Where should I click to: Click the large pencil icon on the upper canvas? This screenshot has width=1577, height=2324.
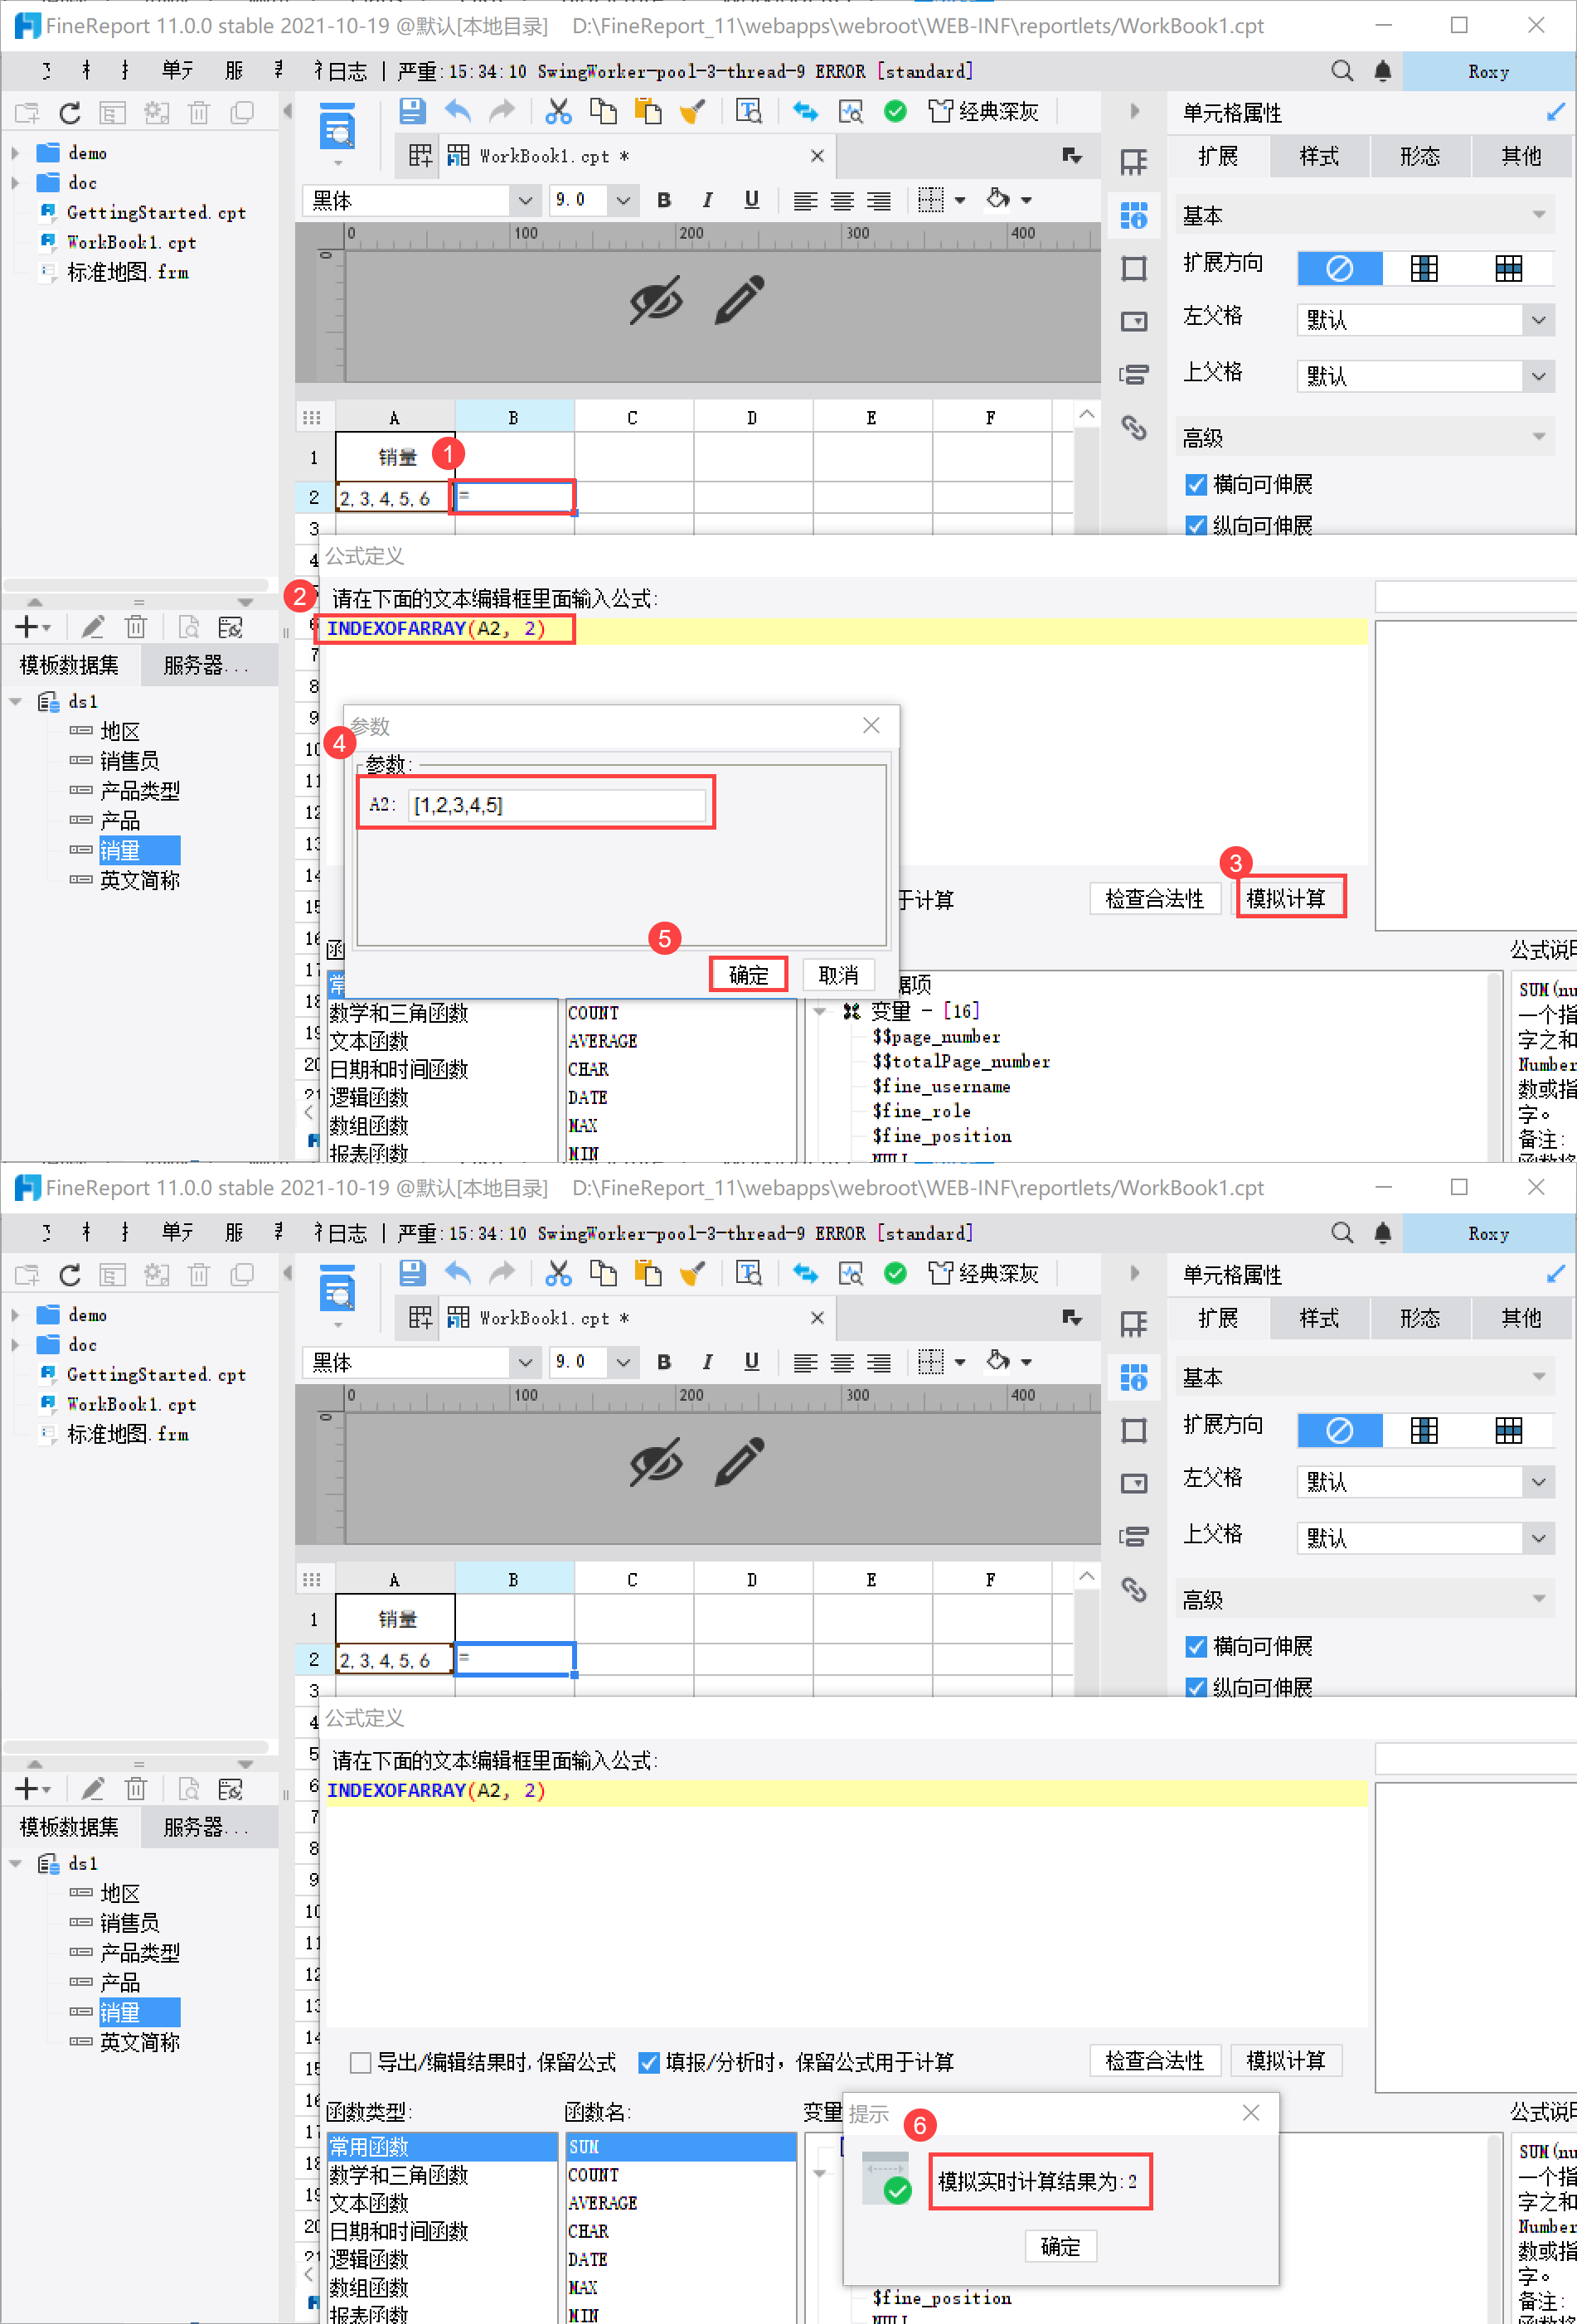740,300
